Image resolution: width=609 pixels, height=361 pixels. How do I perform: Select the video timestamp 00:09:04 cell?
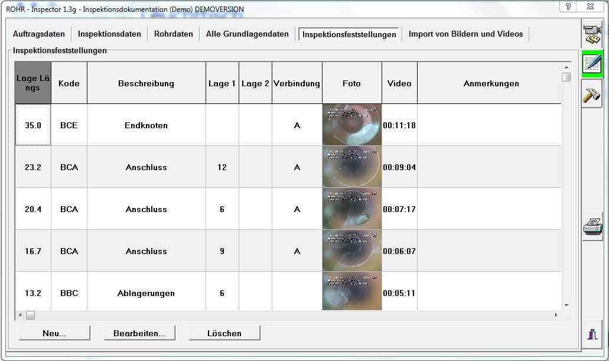[x=399, y=167]
